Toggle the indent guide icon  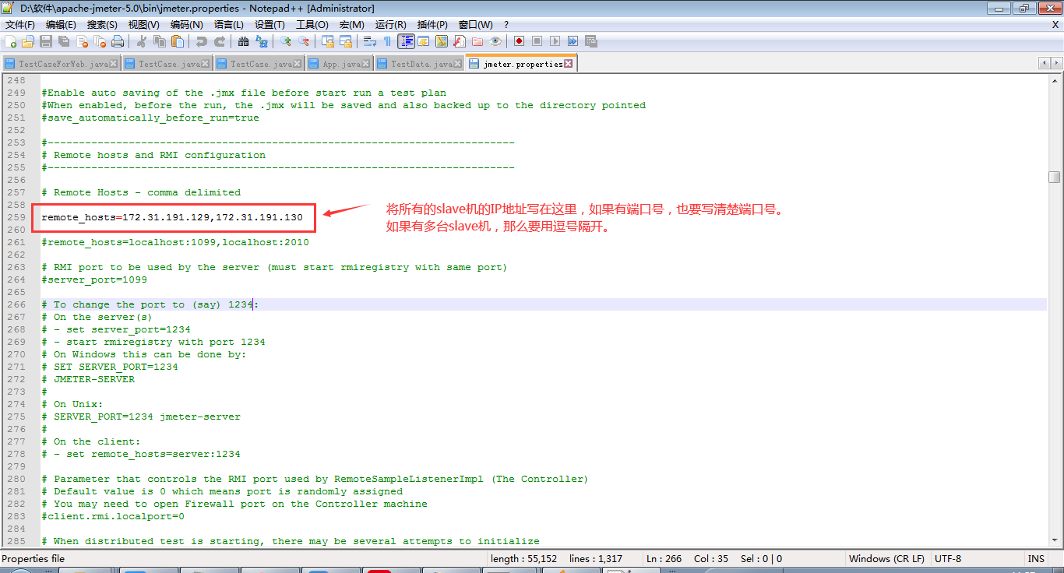[406, 41]
